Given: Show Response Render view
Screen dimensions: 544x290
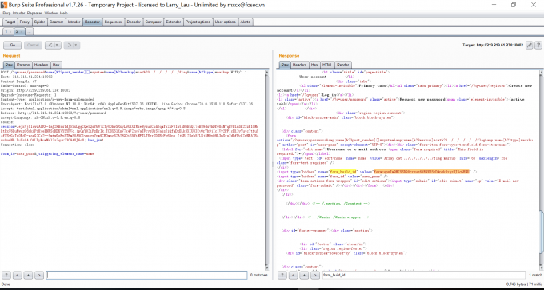Looking at the screenshot, I should point(342,65).
